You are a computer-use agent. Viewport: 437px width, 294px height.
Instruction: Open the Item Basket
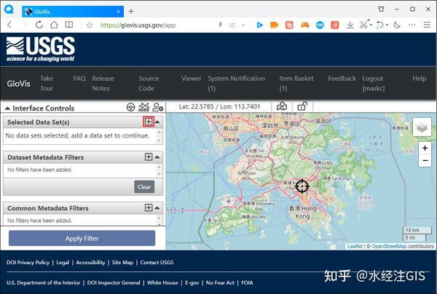click(x=296, y=83)
